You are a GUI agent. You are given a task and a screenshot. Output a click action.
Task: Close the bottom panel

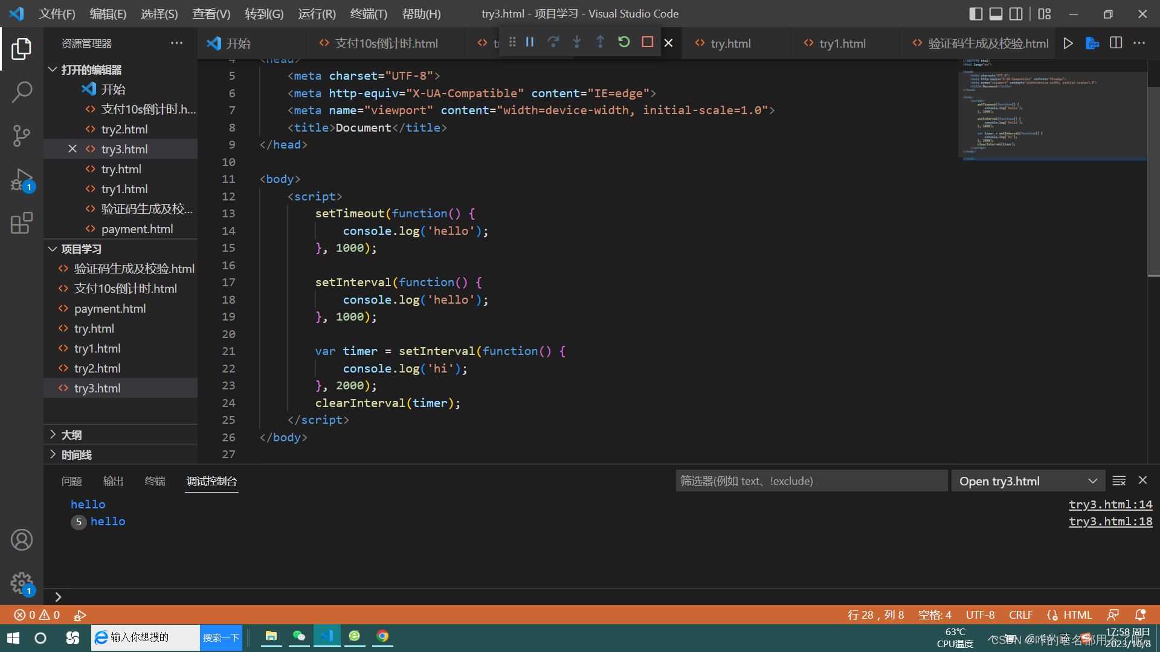tap(1142, 481)
